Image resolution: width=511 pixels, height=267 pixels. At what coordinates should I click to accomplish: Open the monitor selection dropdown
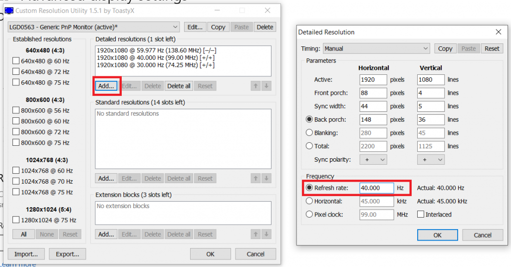[93, 27]
